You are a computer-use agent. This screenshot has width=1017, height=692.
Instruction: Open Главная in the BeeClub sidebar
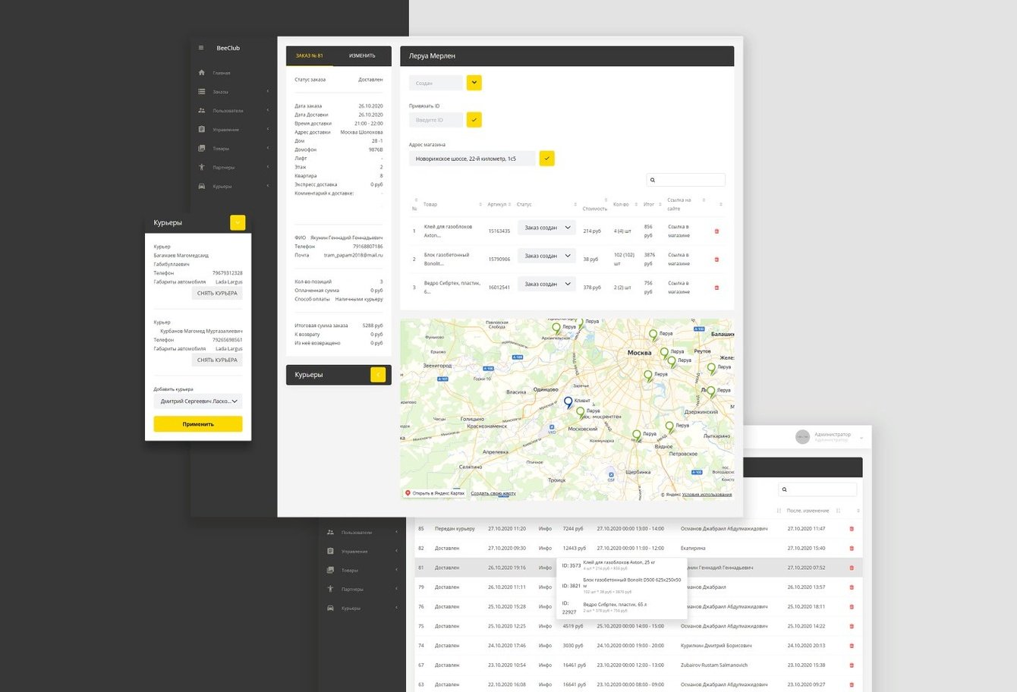pos(222,73)
